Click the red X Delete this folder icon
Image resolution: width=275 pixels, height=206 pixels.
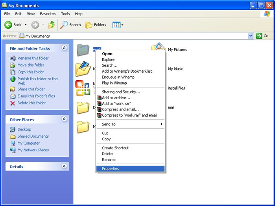[x=13, y=103]
